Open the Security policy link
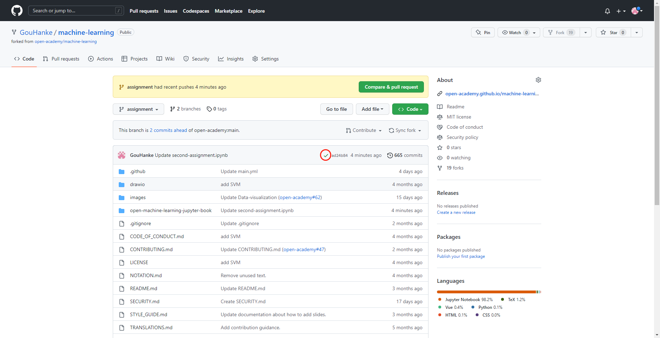This screenshot has width=660, height=338. pyautogui.click(x=462, y=137)
